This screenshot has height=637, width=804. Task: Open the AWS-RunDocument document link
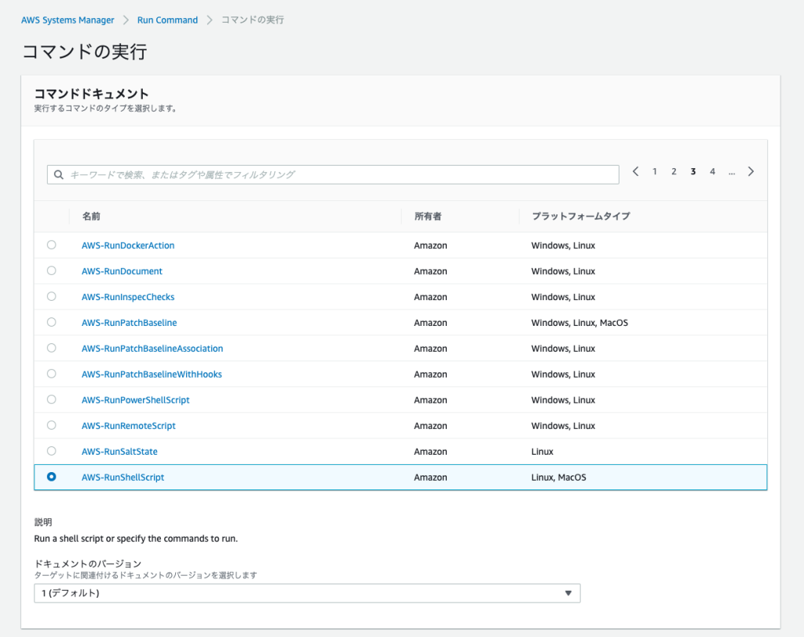(x=122, y=271)
